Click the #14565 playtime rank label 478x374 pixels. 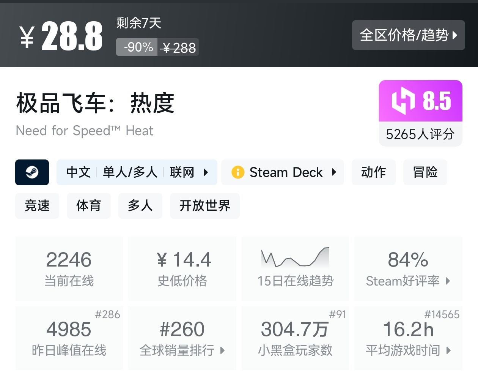click(442, 314)
